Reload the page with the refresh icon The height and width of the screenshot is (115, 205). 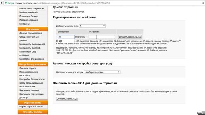[x=1, y=3]
